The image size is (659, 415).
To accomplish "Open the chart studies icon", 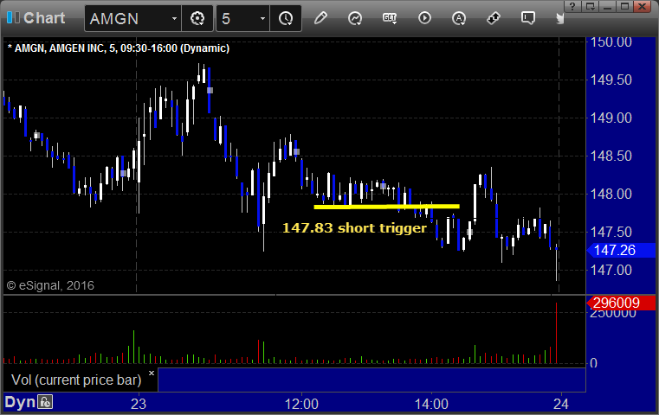I will [355, 18].
